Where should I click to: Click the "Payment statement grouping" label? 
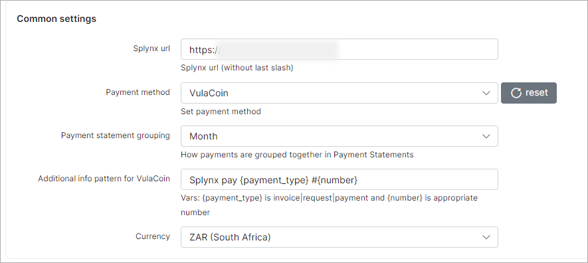pyautogui.click(x=116, y=135)
